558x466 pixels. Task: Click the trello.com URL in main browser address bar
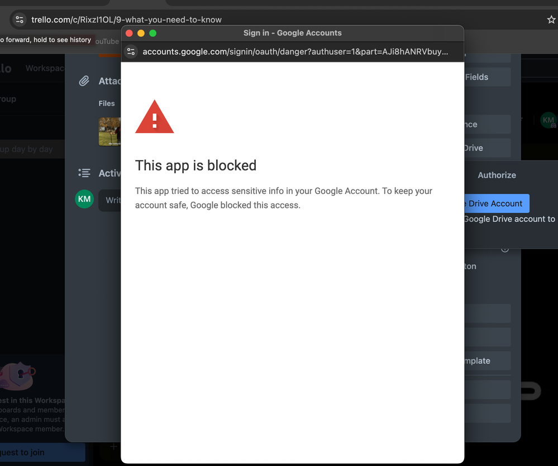(126, 20)
